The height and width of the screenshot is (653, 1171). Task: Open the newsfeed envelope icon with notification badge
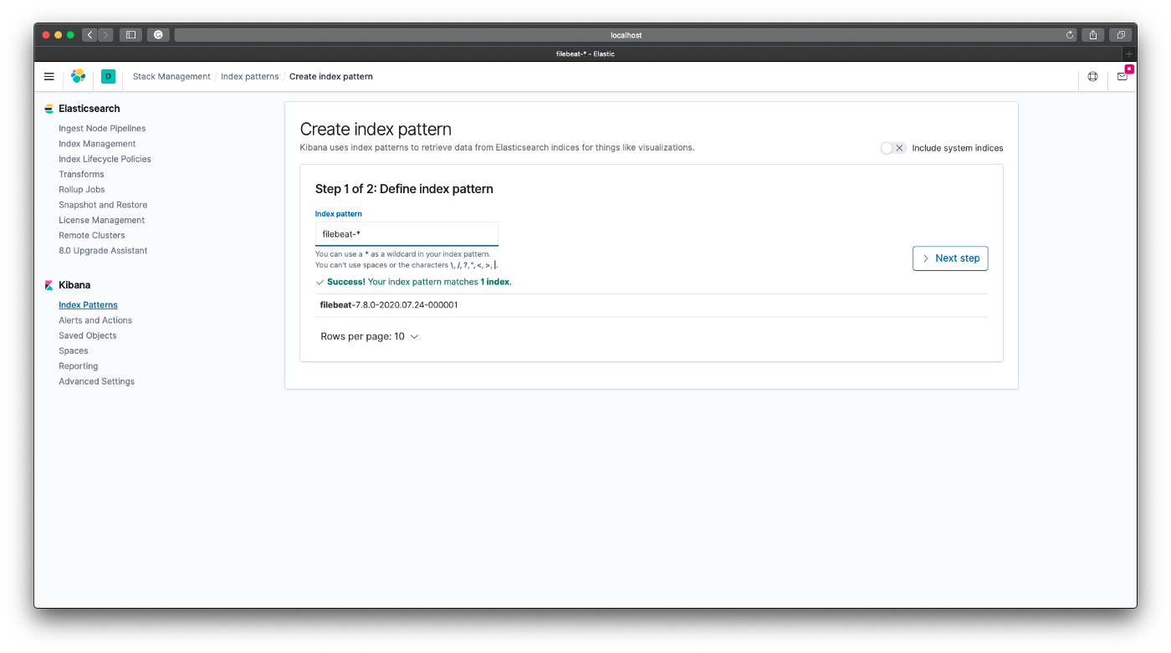click(x=1122, y=76)
